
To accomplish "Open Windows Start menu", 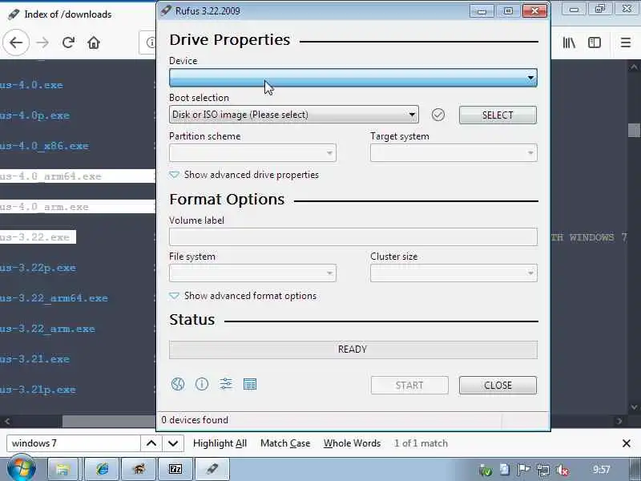I will 21,469.
